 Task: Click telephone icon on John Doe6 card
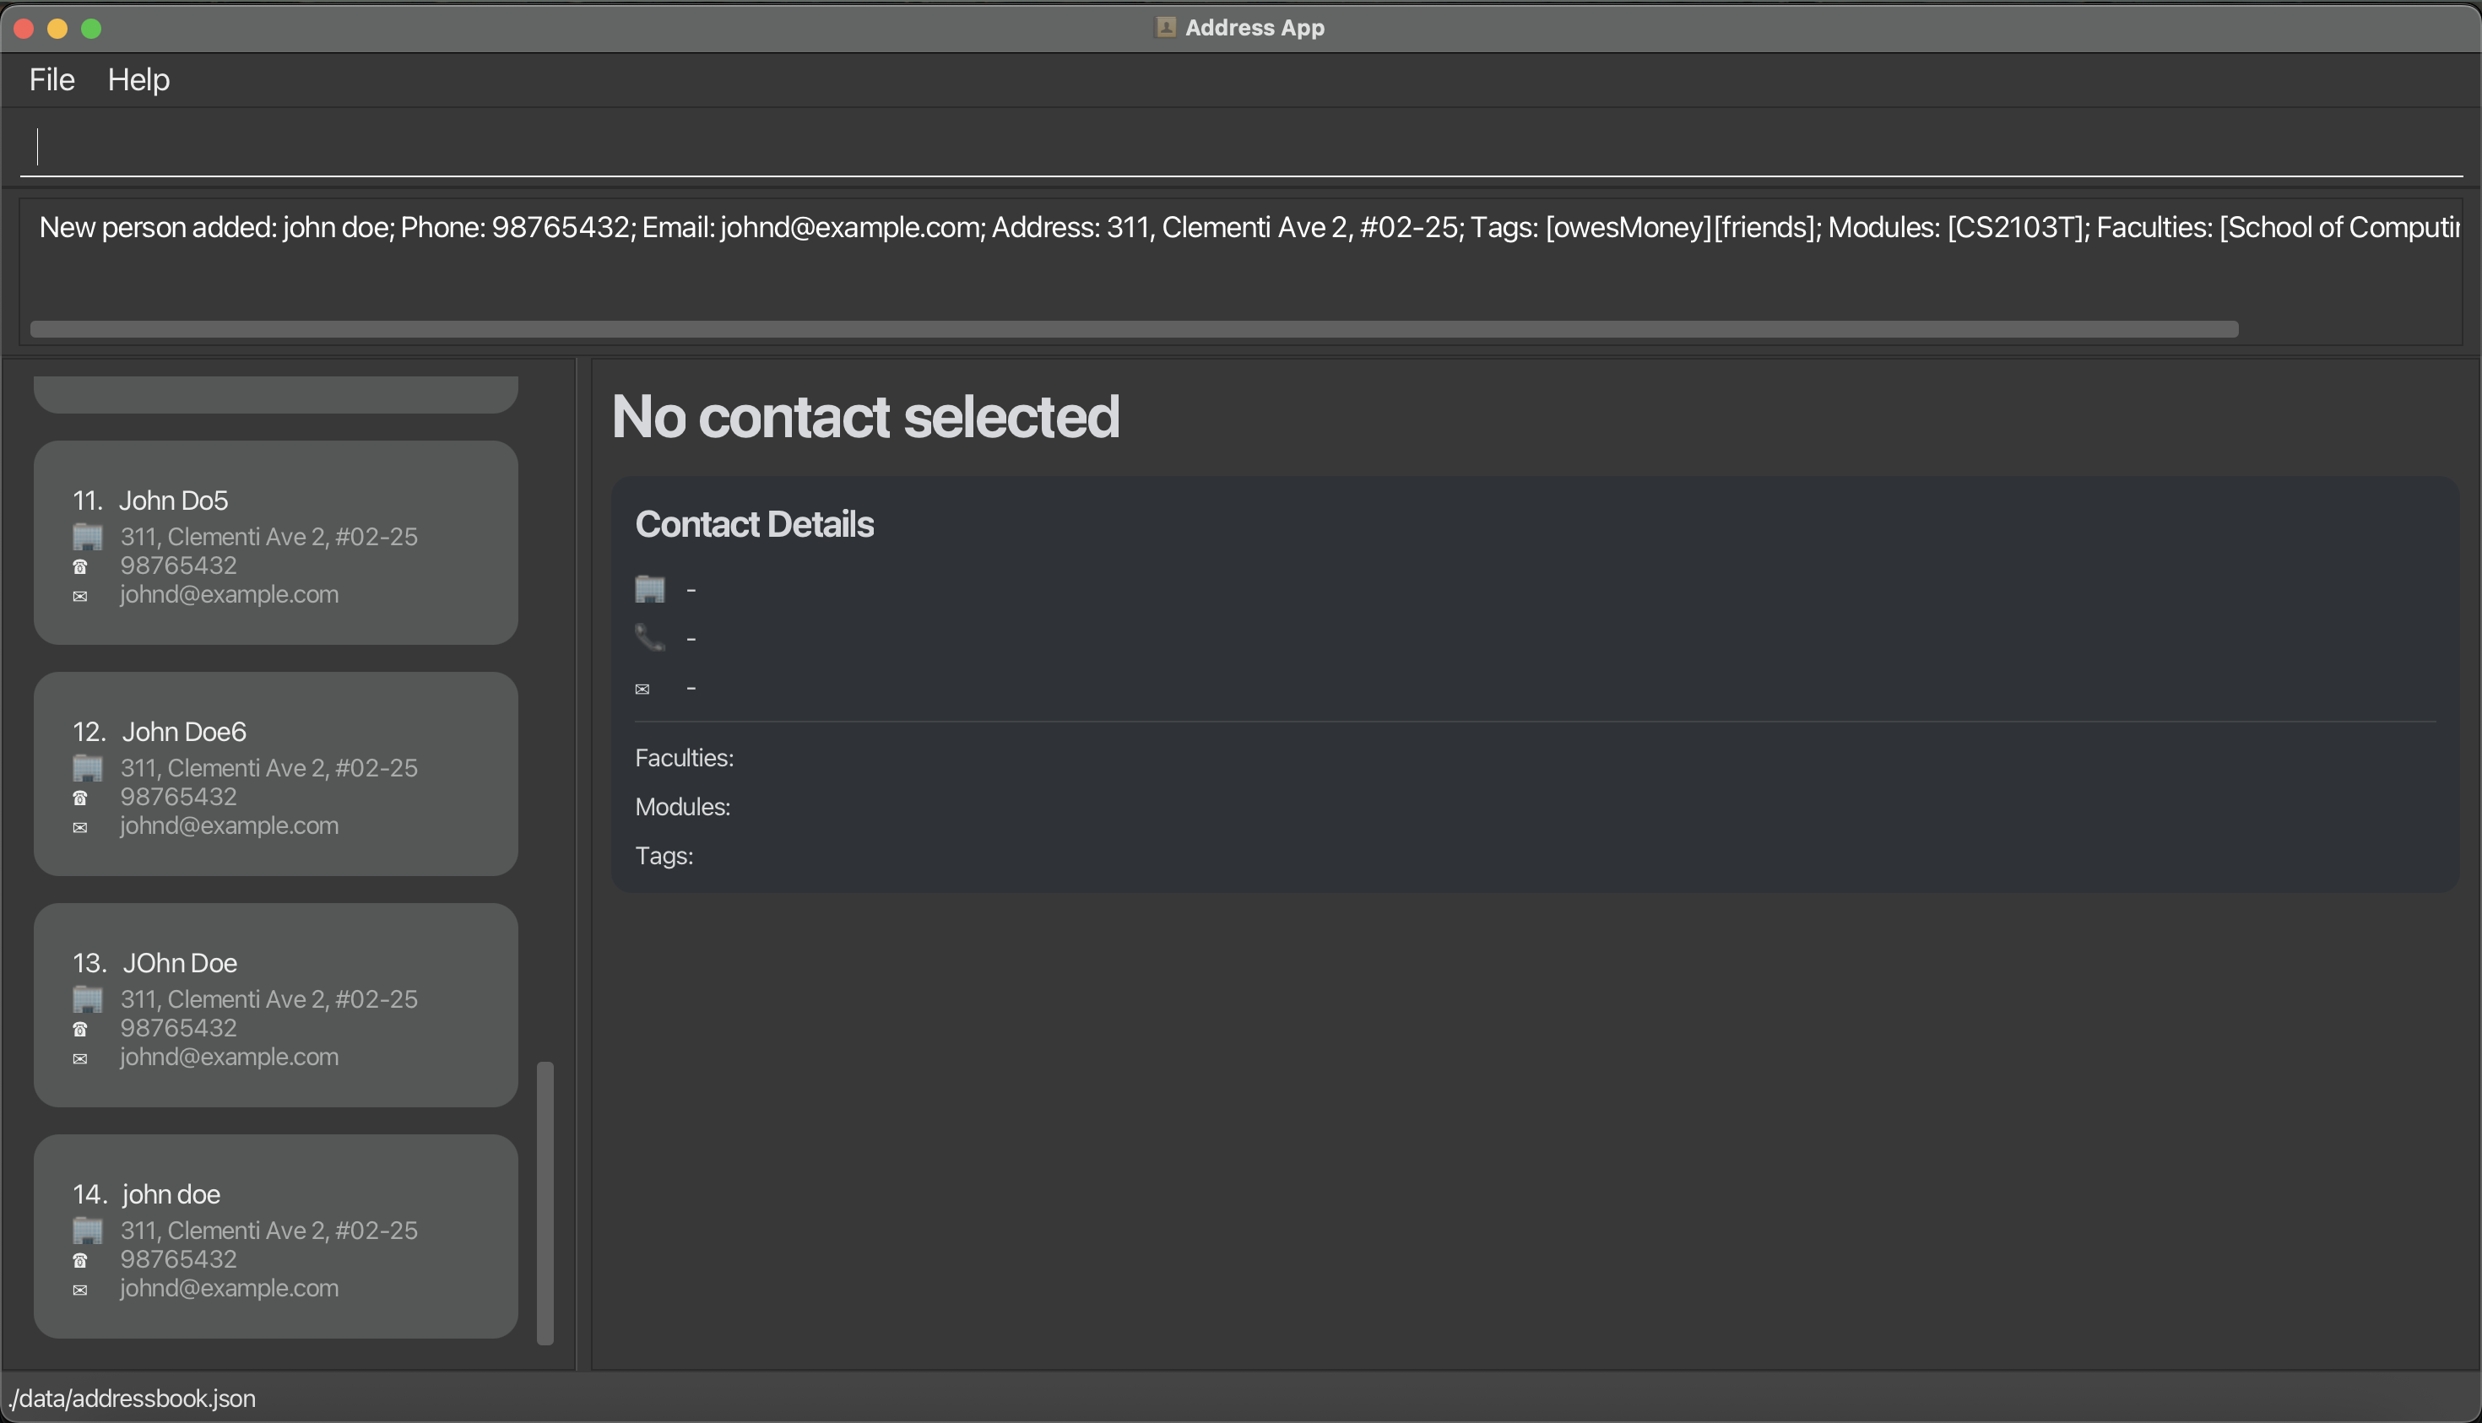(x=80, y=798)
